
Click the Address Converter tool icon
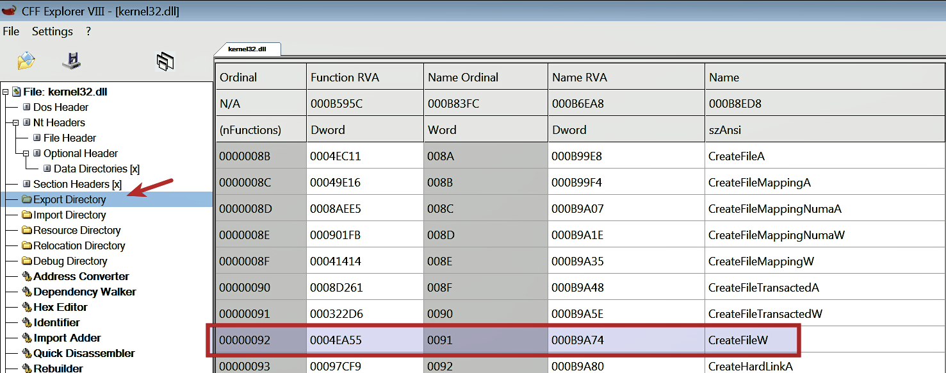(27, 276)
